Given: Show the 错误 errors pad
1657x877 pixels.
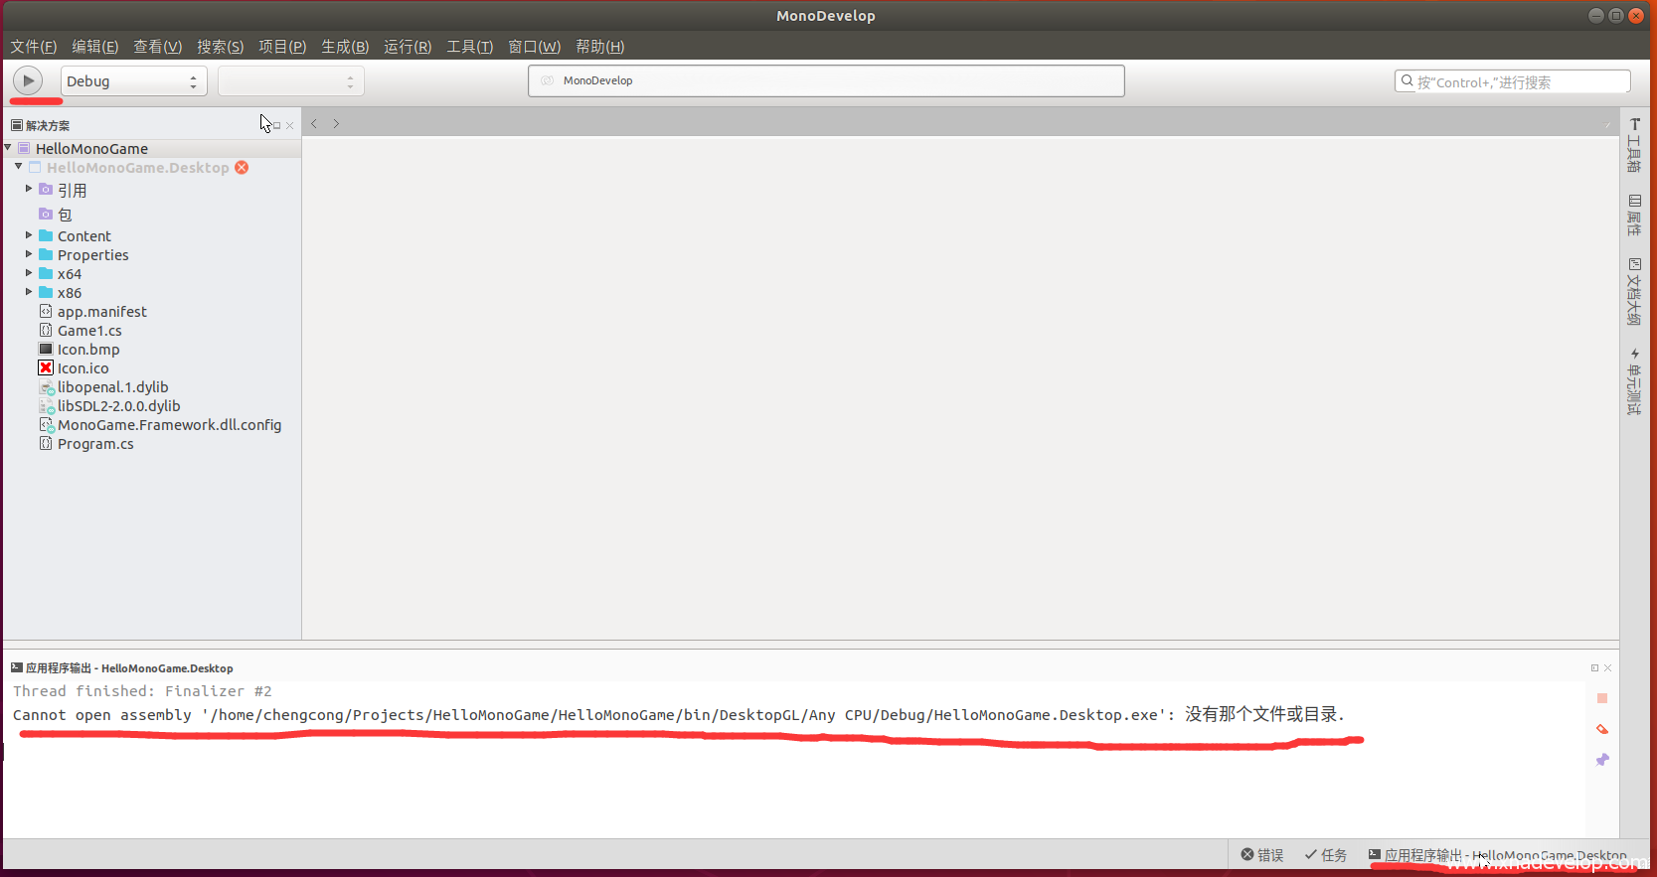Looking at the screenshot, I should coord(1261,855).
